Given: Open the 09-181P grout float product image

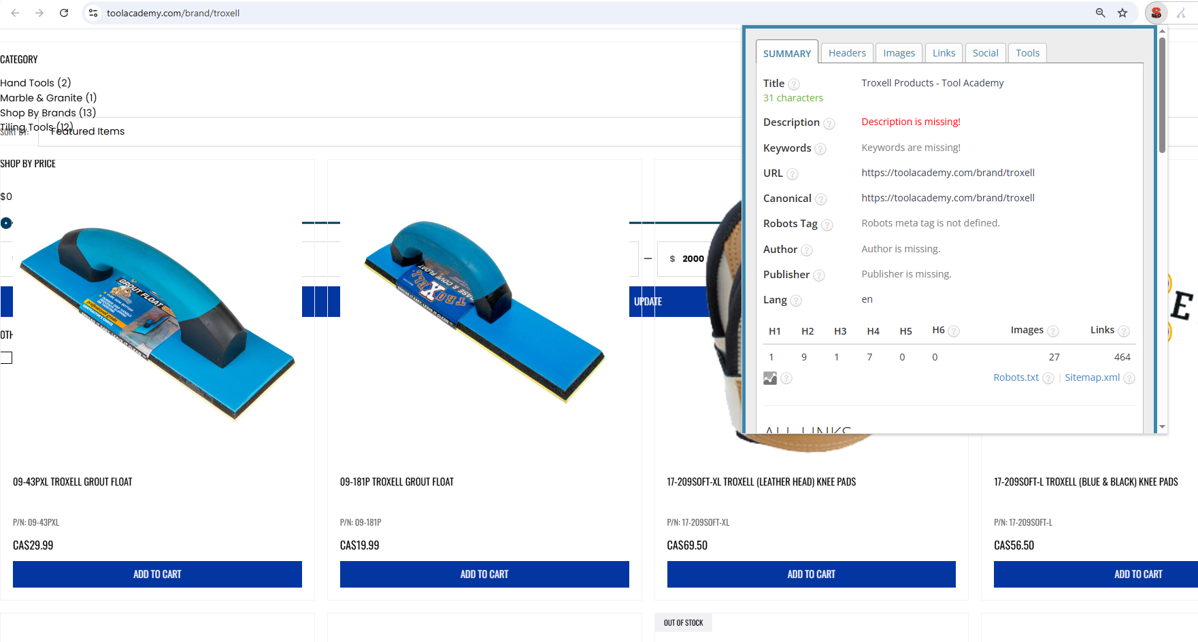Looking at the screenshot, I should (x=484, y=311).
